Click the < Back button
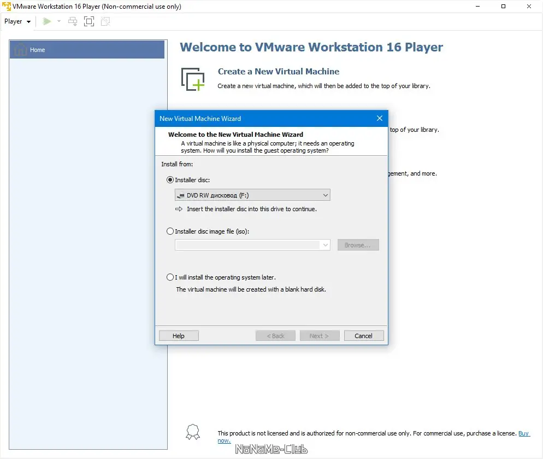Image resolution: width=543 pixels, height=459 pixels. pyautogui.click(x=275, y=335)
